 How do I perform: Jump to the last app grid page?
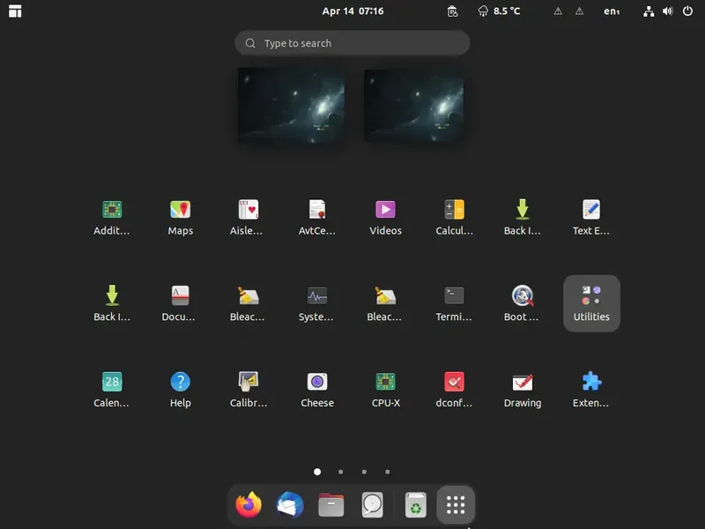click(388, 472)
